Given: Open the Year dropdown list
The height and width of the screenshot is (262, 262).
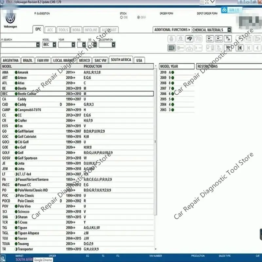Looking at the screenshot, I should [x=73, y=45].
